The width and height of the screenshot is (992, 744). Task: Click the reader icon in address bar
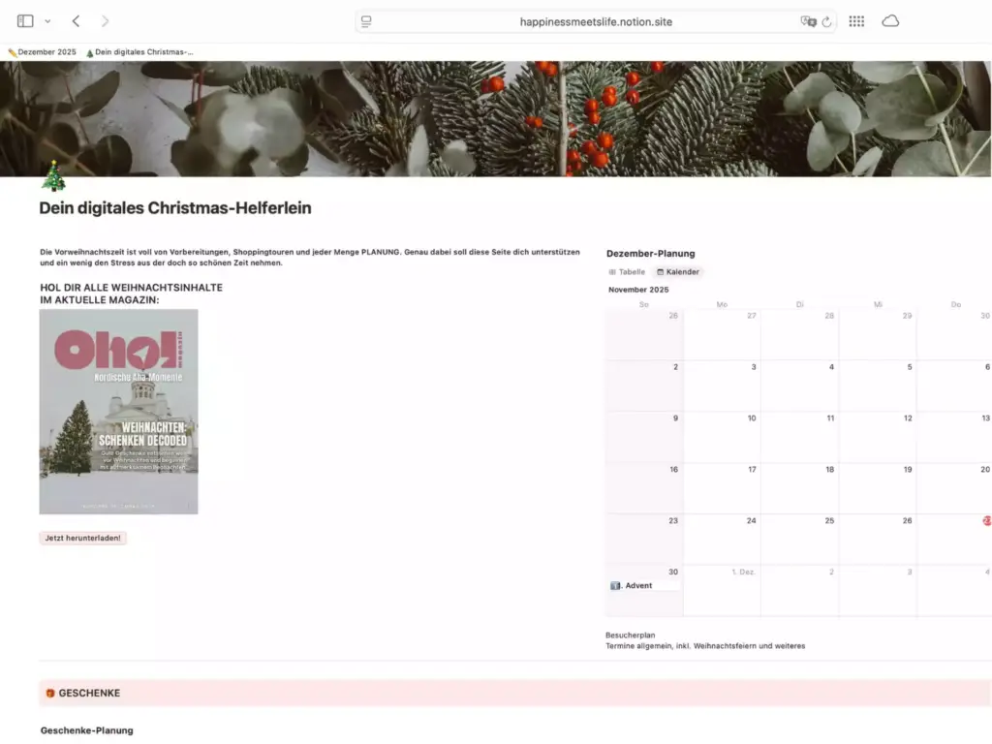pos(366,21)
